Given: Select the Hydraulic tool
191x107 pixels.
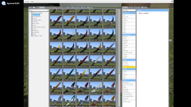Looking at the screenshot, I should (x=129, y=20).
